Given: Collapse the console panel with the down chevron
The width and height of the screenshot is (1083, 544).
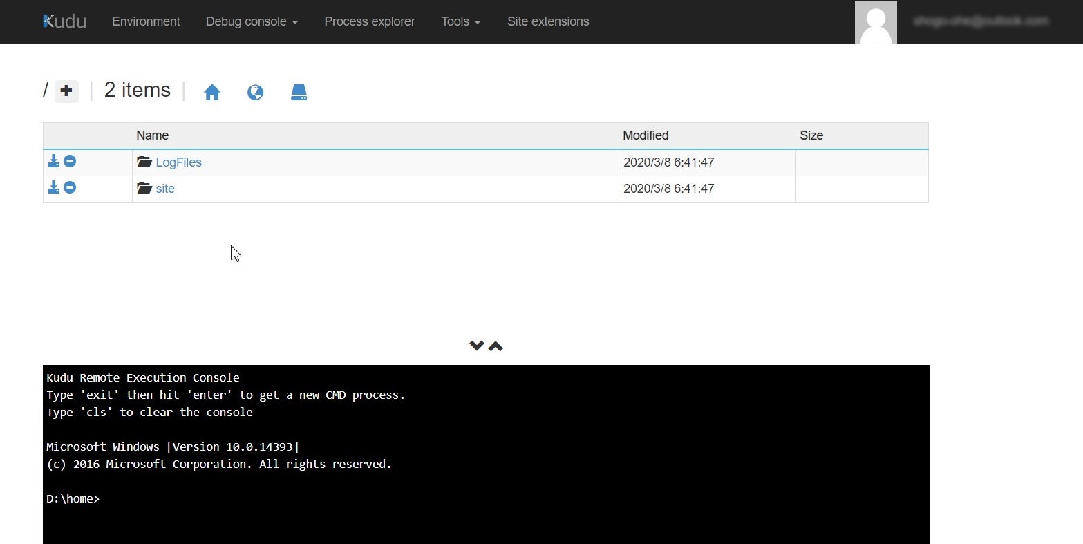Looking at the screenshot, I should 475,345.
